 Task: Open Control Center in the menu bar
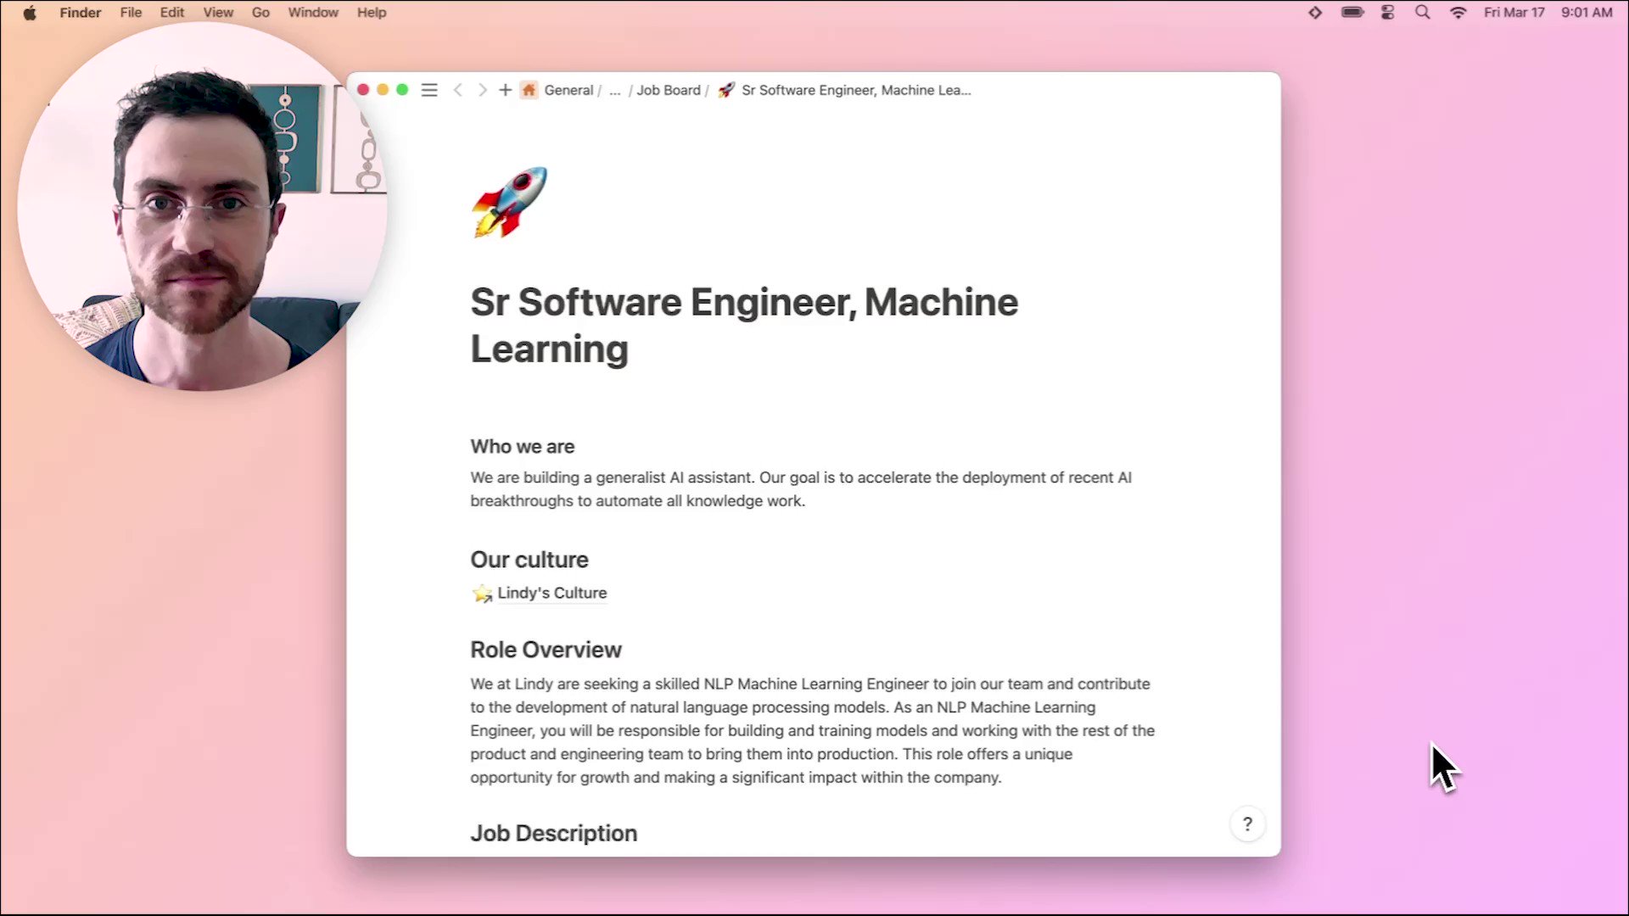click(1388, 13)
